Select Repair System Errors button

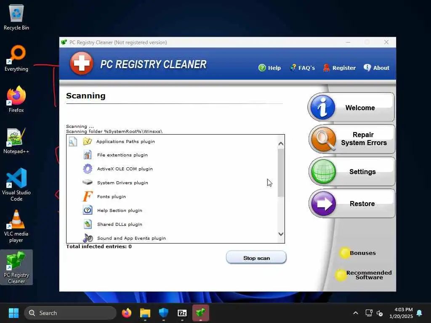(352, 139)
